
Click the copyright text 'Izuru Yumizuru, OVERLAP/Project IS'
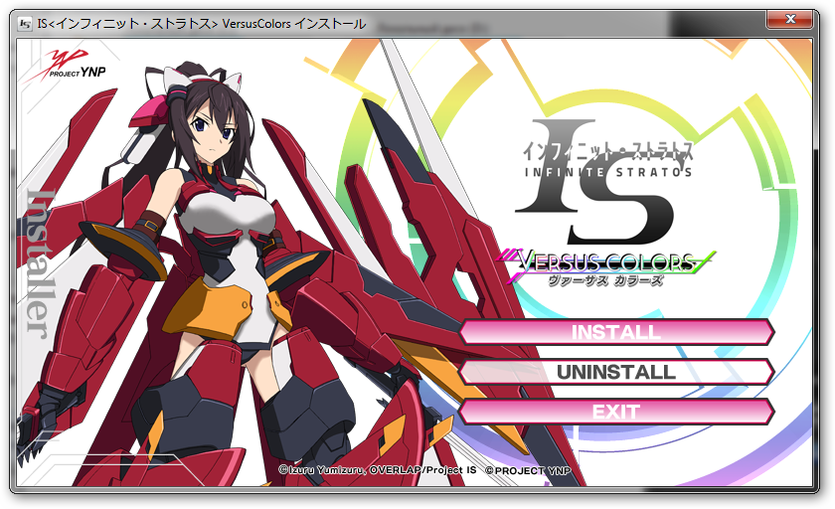[x=378, y=470]
